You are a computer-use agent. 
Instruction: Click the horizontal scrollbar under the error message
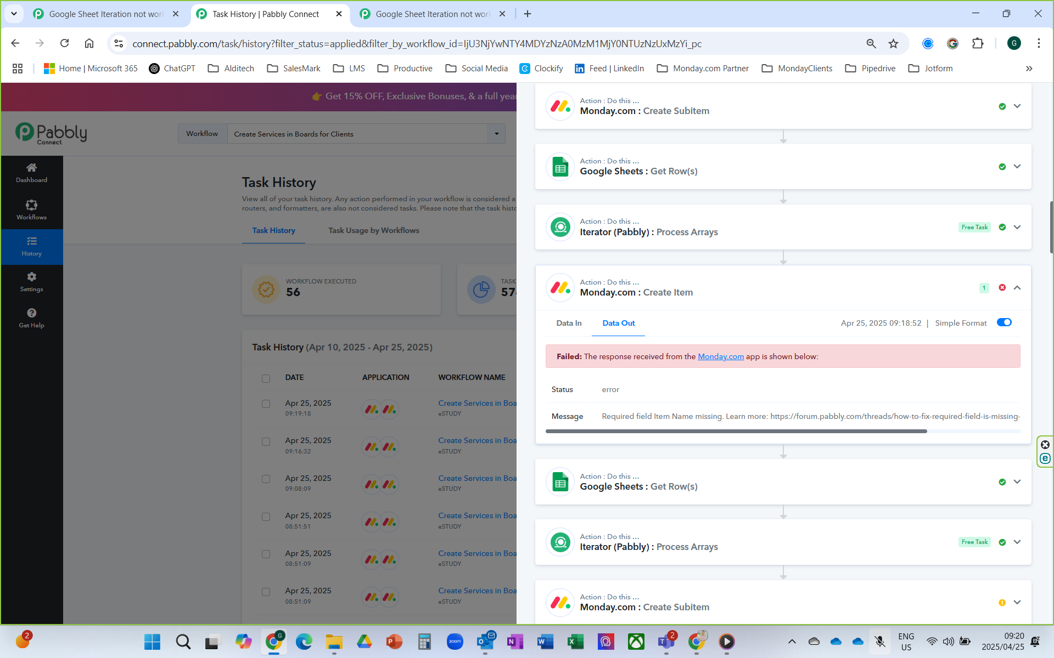coord(736,432)
